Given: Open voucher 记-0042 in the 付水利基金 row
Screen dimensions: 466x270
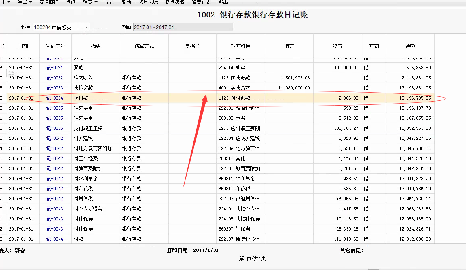Looking at the screenshot, I should click(x=55, y=179).
